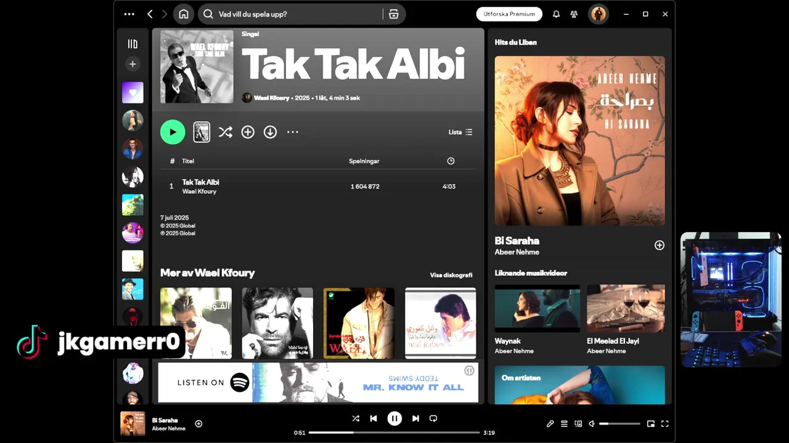This screenshot has width=789, height=443.
Task: Open the Friends activity icon
Action: click(x=574, y=14)
